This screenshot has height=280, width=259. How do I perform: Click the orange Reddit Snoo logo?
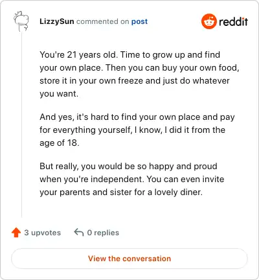tap(208, 21)
